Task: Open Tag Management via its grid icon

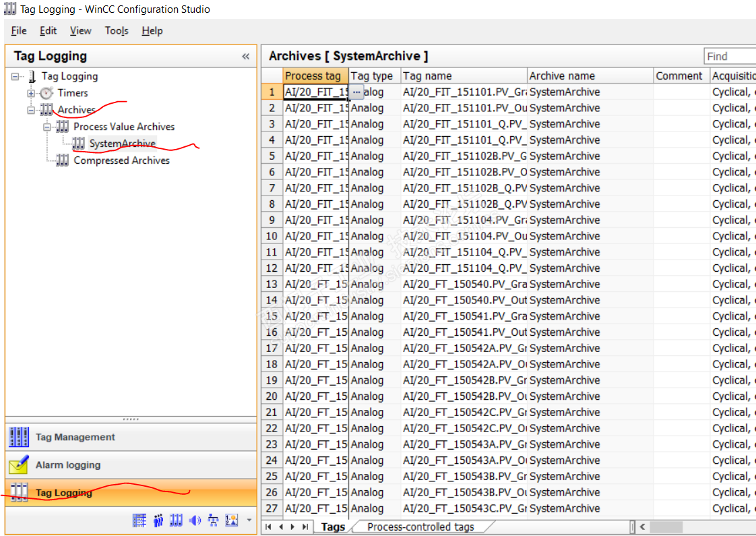Action: click(x=19, y=437)
